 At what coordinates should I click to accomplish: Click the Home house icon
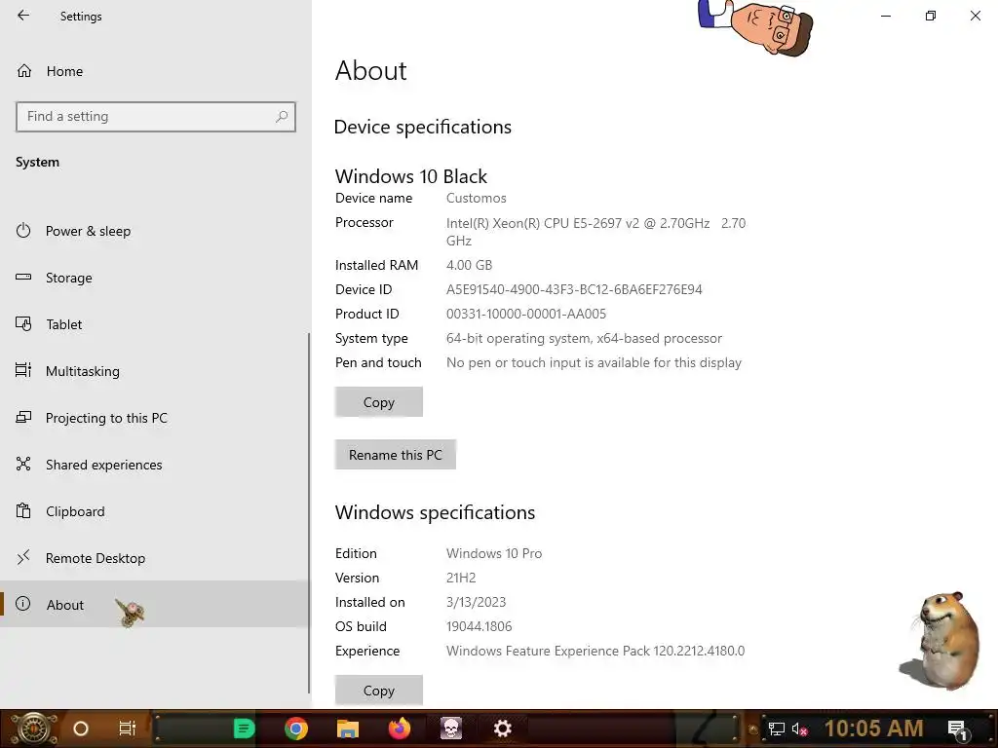(x=24, y=70)
